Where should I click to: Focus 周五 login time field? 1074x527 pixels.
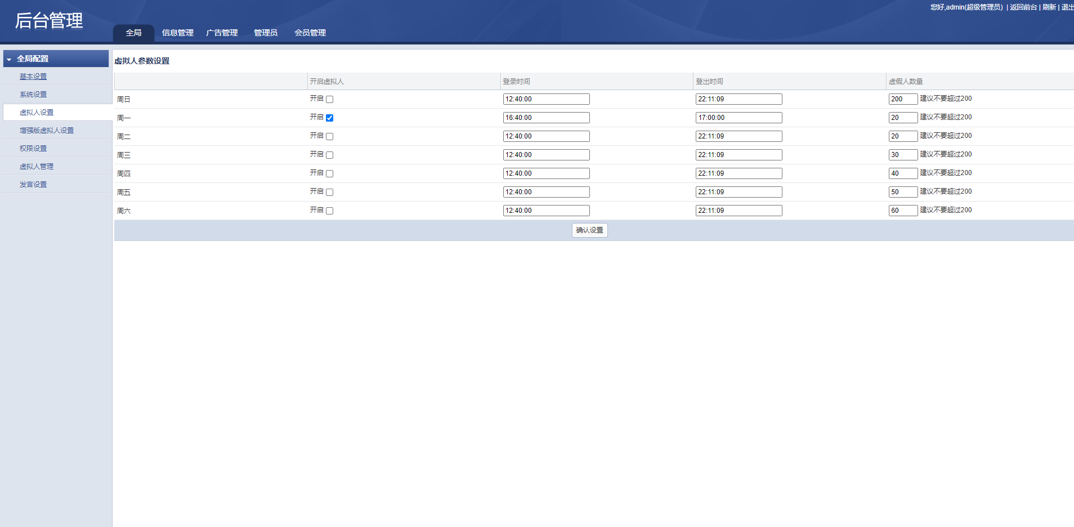(x=547, y=192)
